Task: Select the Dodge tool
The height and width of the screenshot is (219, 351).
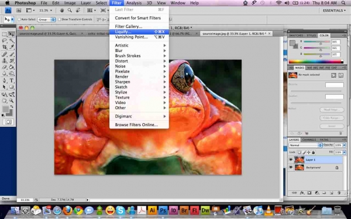Action: 12,74
